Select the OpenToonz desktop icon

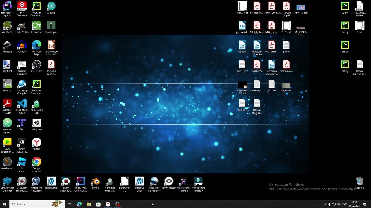click(x=37, y=27)
